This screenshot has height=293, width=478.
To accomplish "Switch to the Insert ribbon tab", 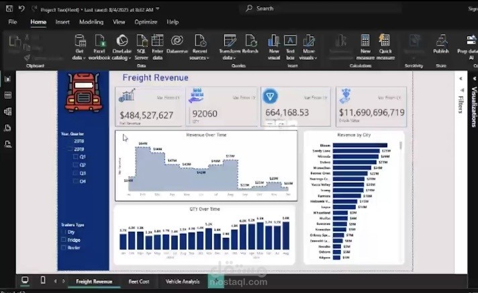I will [62, 22].
